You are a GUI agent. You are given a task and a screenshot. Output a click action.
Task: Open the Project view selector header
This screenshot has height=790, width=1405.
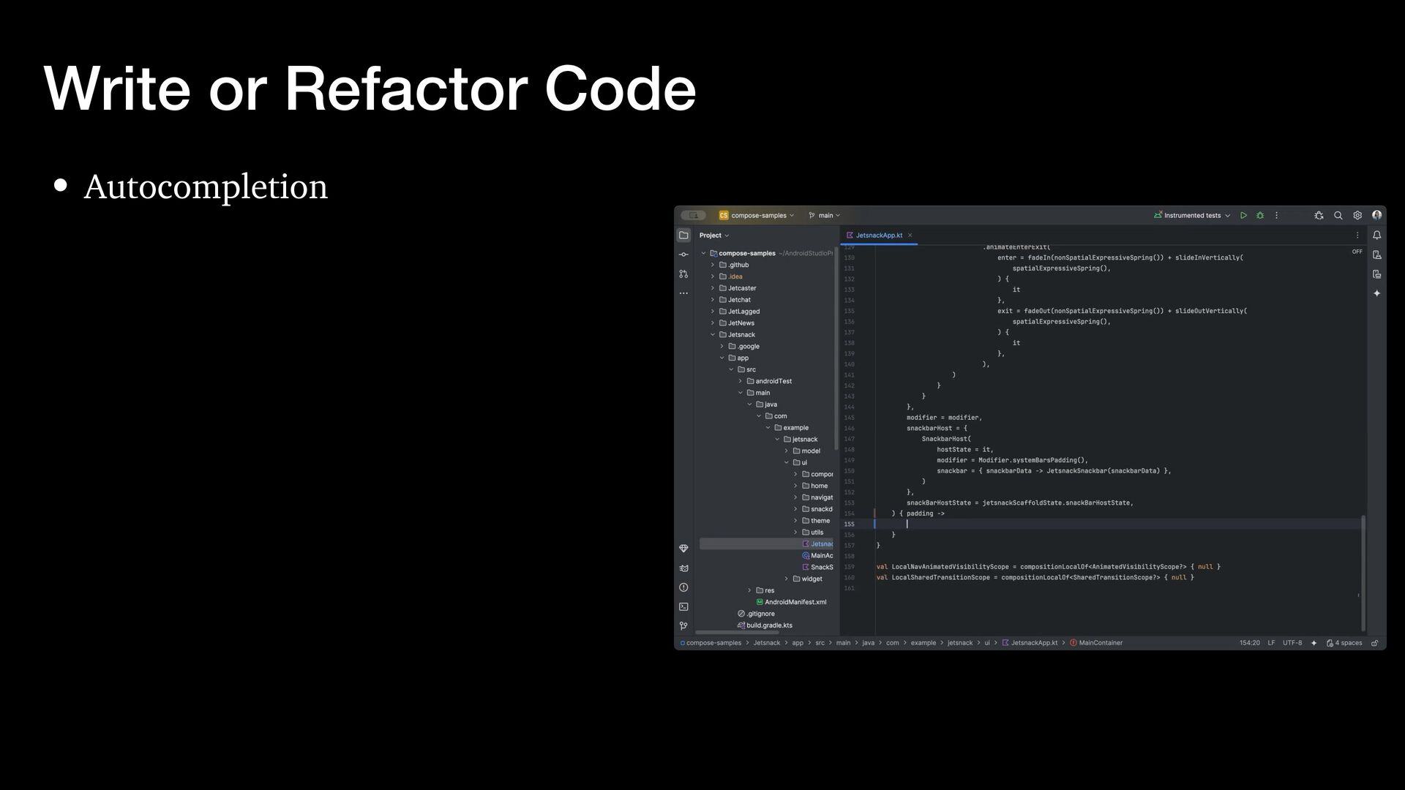(x=713, y=236)
